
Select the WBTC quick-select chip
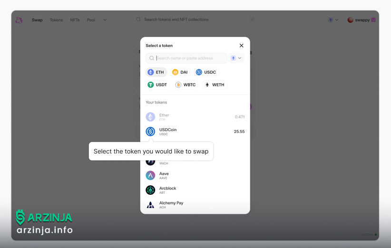coord(186,85)
